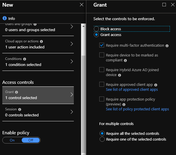Switch Enable policy toggle to On
The height and width of the screenshot is (155, 176).
12,140
